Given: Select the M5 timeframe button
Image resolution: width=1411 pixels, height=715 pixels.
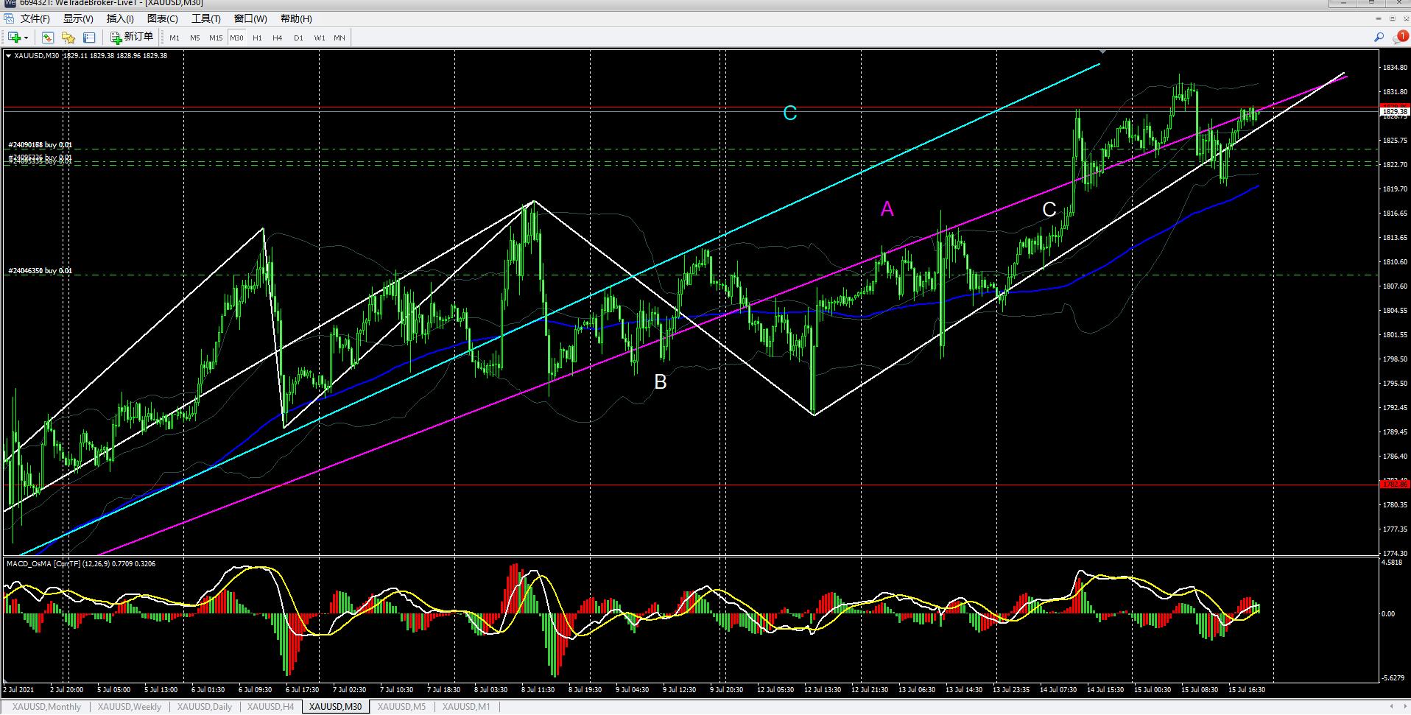Looking at the screenshot, I should [x=194, y=38].
